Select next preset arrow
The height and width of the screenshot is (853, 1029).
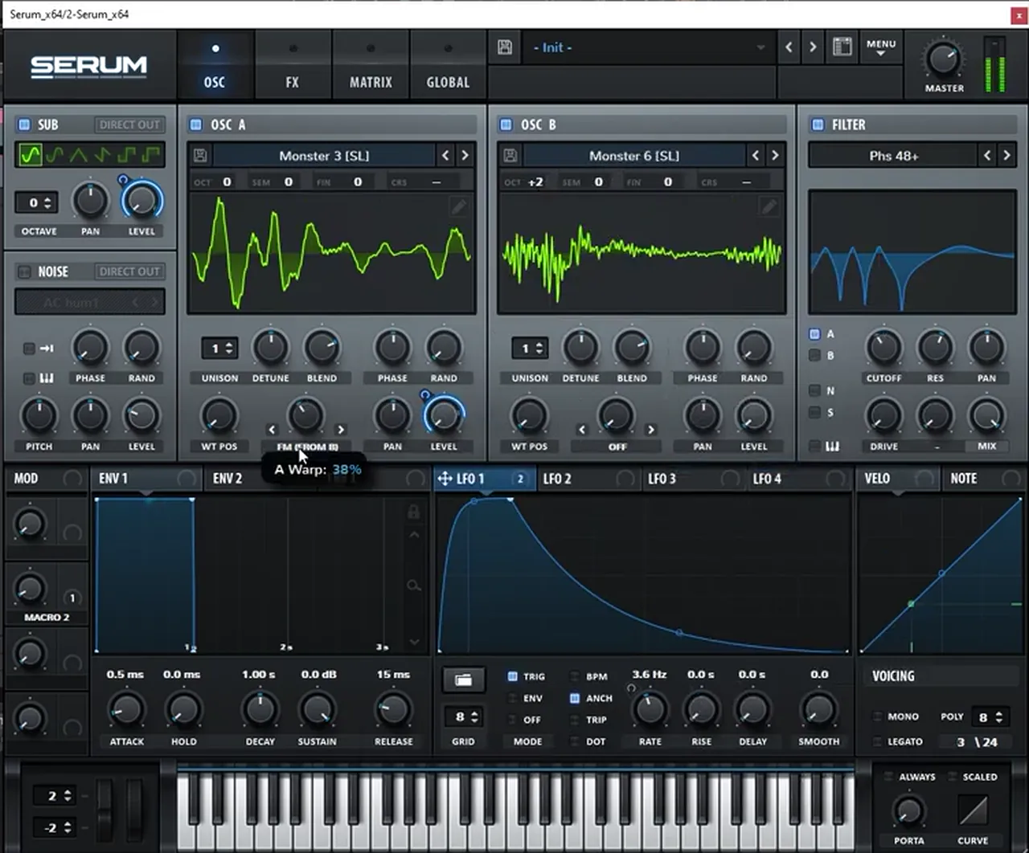tap(813, 47)
